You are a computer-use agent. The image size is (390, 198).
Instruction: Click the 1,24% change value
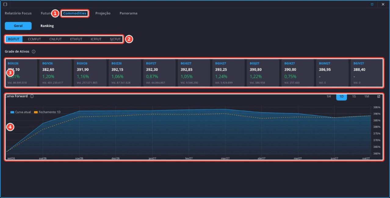click(x=221, y=76)
